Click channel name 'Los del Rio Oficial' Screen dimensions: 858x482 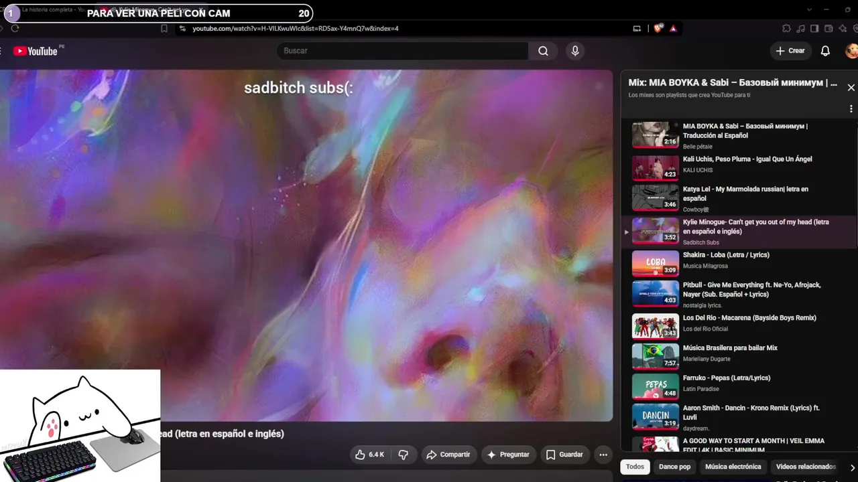point(705,329)
